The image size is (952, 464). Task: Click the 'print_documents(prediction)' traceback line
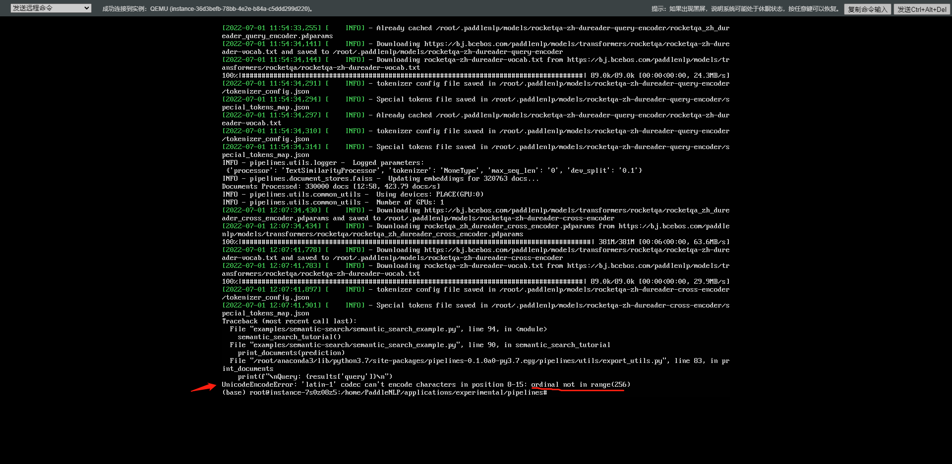coord(291,353)
